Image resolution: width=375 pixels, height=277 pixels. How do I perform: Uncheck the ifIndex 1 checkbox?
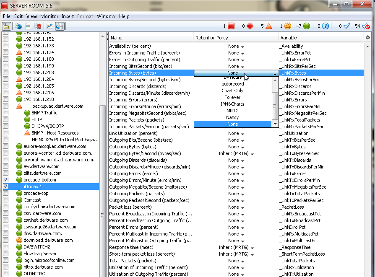tap(6, 186)
